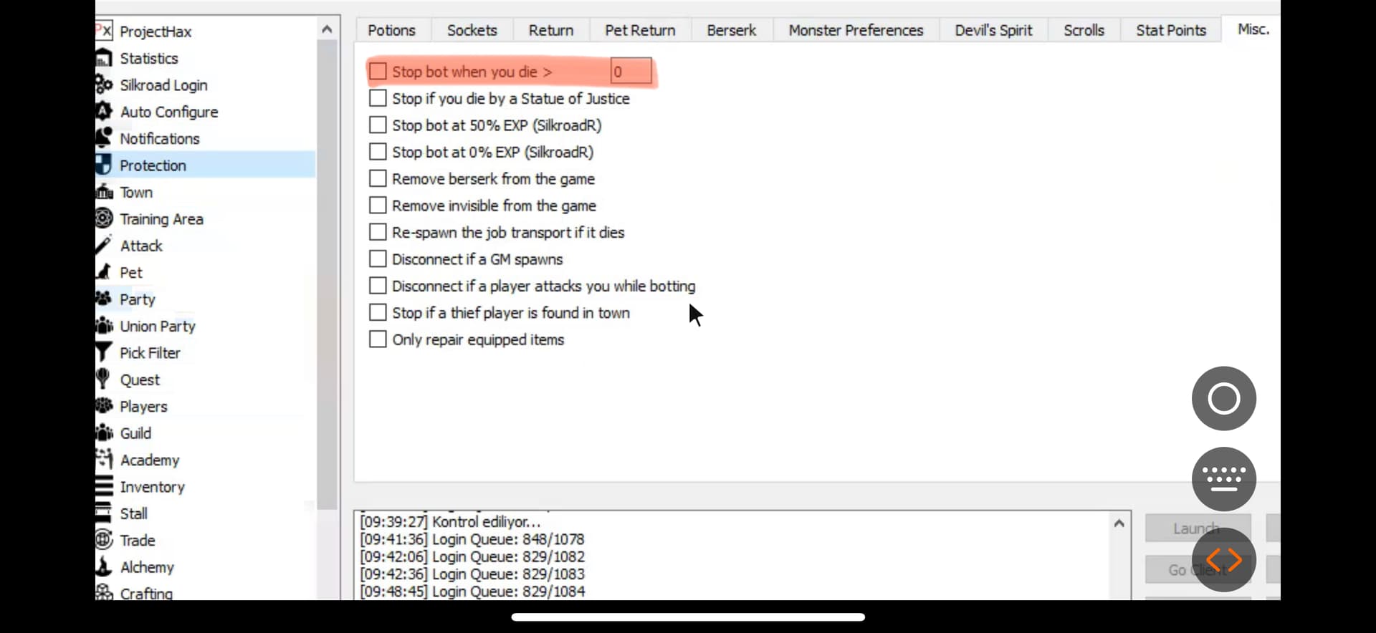The width and height of the screenshot is (1376, 633).
Task: Open the Monster Preferences tab
Action: coord(856,30)
